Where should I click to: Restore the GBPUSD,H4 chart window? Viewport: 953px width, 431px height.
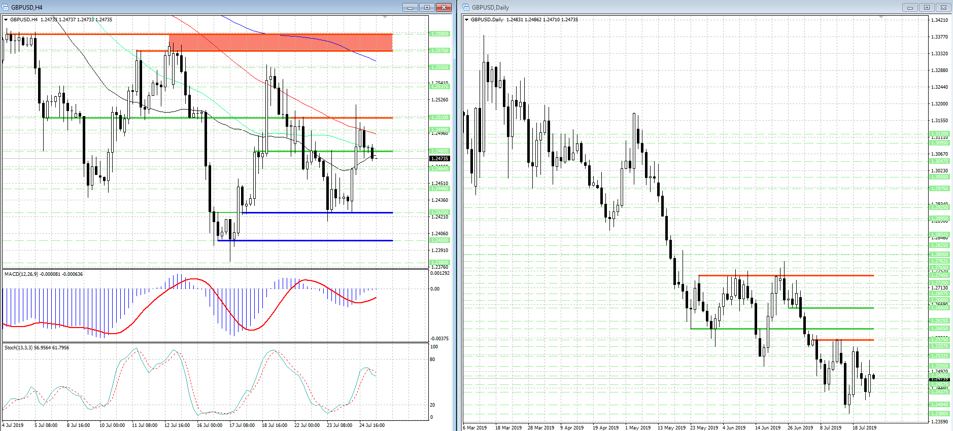pyautogui.click(x=427, y=7)
